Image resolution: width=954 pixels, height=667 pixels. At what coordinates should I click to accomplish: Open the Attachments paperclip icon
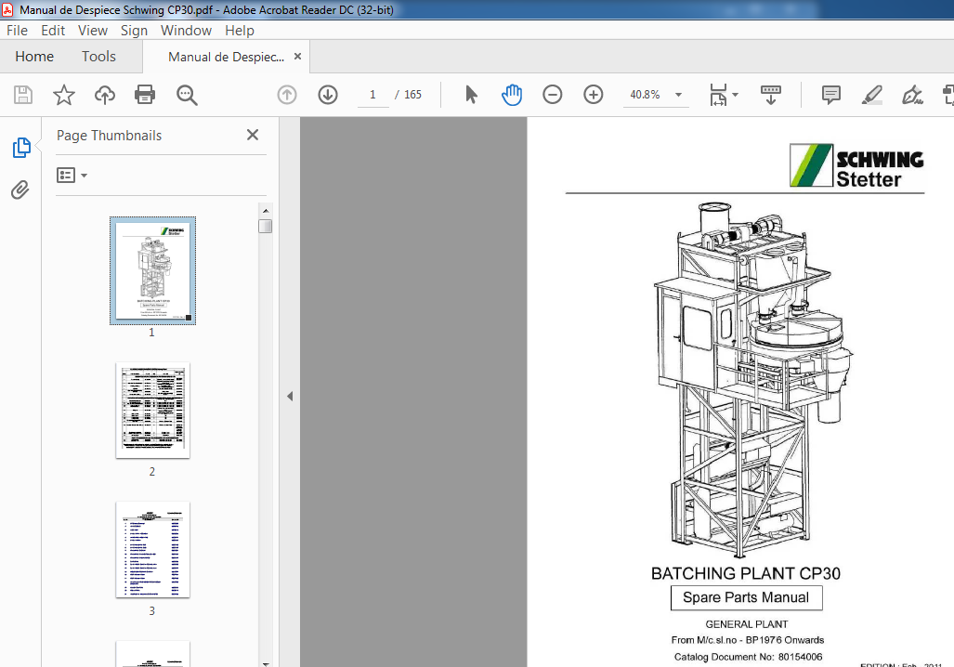(x=20, y=190)
